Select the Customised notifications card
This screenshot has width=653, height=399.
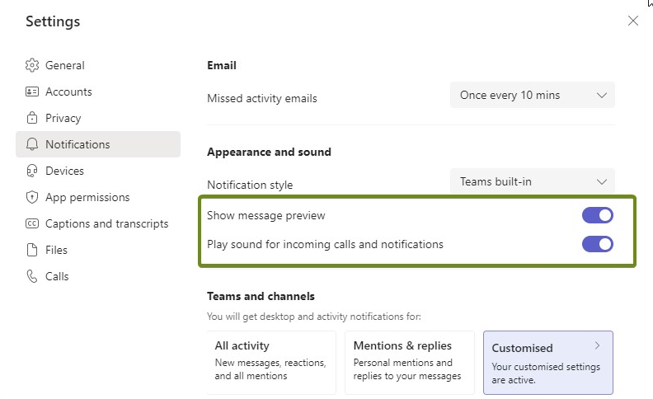548,363
